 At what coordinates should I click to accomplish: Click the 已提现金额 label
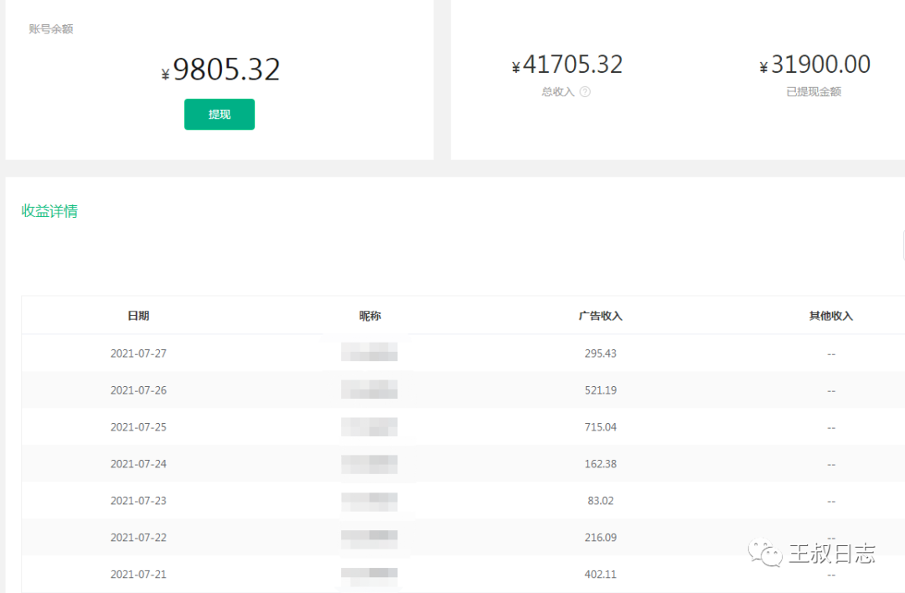point(814,92)
